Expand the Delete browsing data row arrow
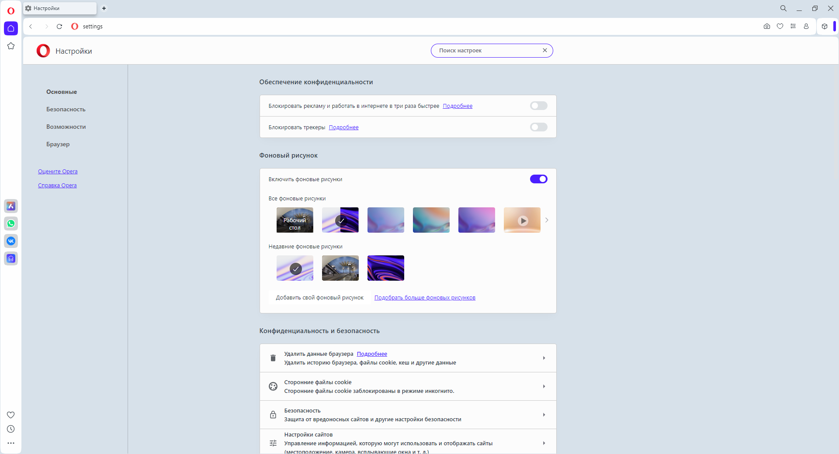839x454 pixels. 544,358
